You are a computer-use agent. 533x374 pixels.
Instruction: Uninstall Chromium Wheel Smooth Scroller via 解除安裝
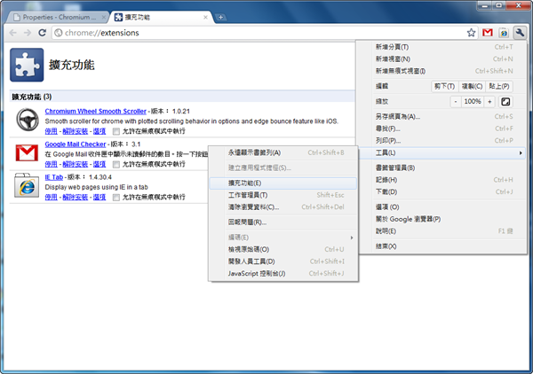76,131
